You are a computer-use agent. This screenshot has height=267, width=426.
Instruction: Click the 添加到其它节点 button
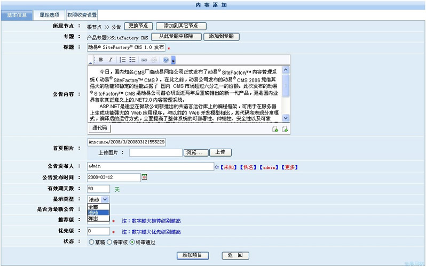coord(181,26)
